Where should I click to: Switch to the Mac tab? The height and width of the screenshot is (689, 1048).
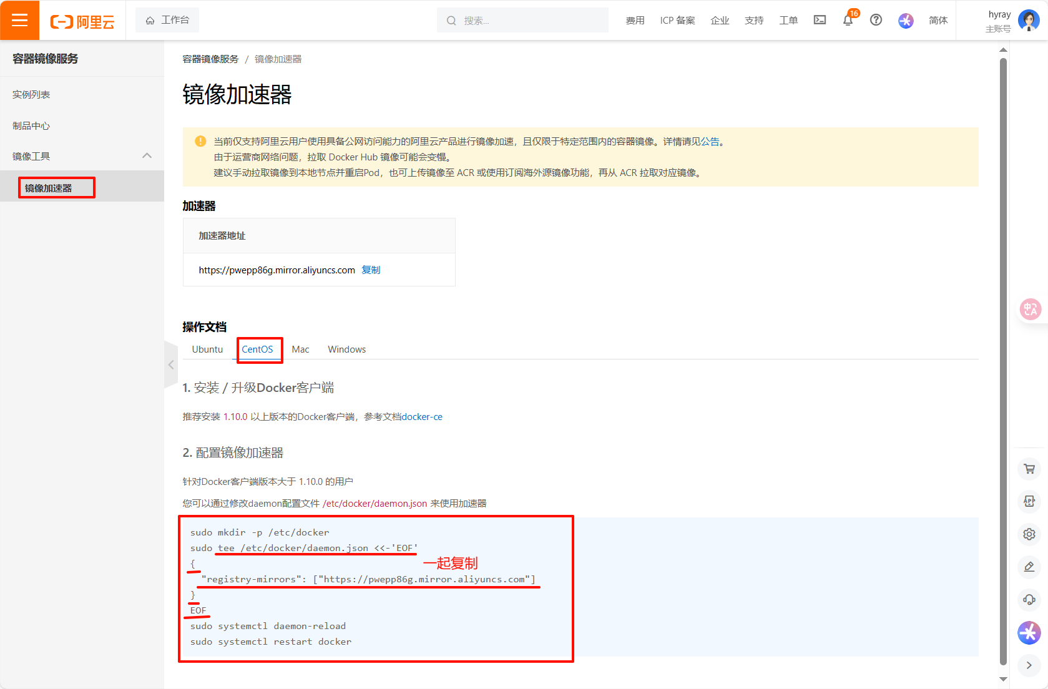point(300,349)
